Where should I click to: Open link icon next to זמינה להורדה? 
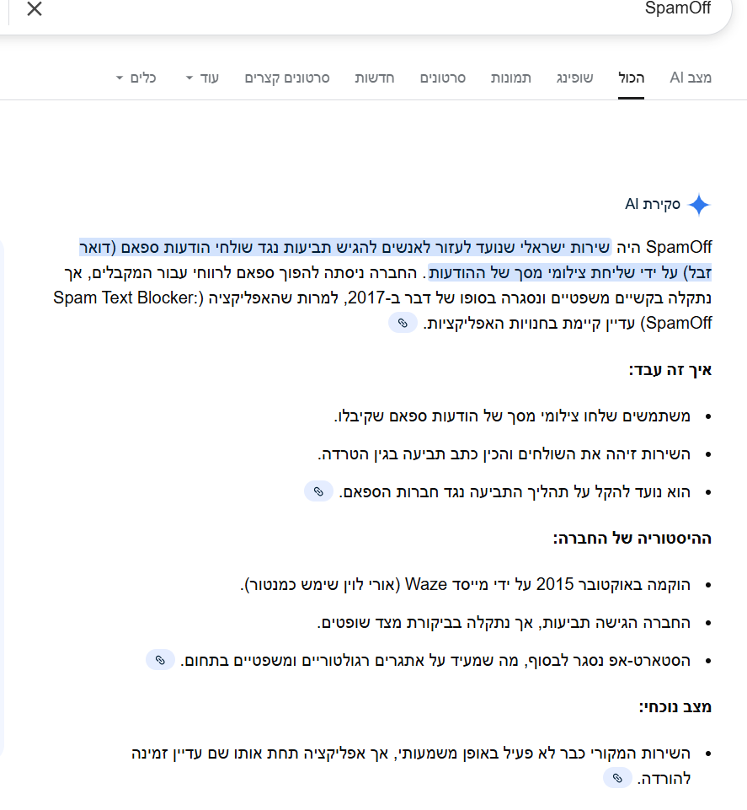click(617, 778)
